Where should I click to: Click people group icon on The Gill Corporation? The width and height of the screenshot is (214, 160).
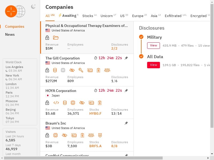(107, 70)
